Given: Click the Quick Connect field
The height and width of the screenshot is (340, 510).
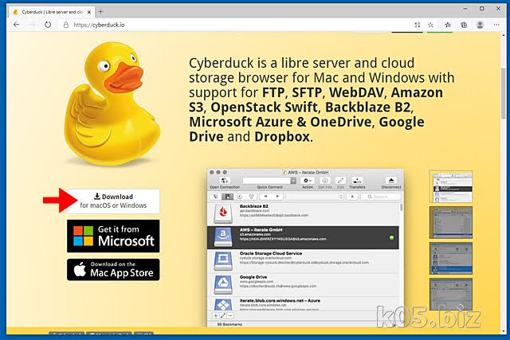Looking at the screenshot, I should pos(266,181).
